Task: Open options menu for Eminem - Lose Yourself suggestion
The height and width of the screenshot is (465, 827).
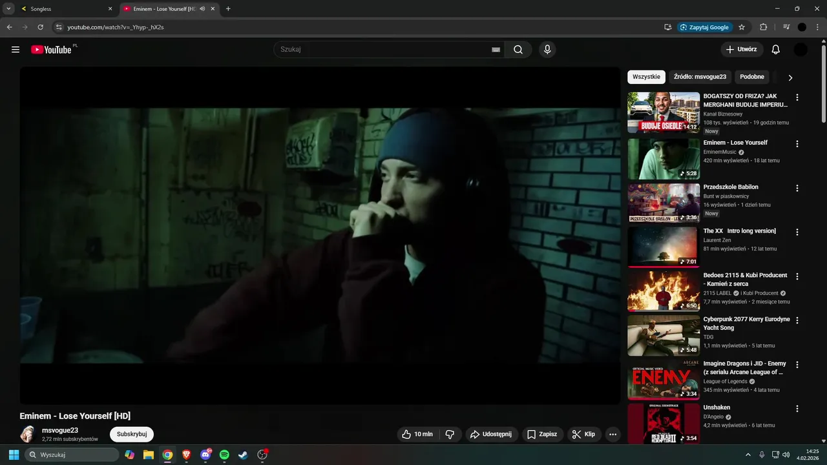Action: click(797, 144)
